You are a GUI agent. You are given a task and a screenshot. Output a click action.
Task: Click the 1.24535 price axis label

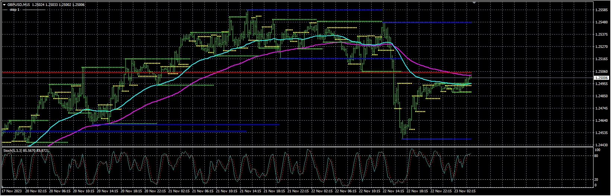click(601, 133)
